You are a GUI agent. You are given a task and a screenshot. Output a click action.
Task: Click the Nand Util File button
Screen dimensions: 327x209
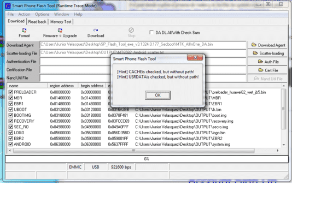[268, 79]
